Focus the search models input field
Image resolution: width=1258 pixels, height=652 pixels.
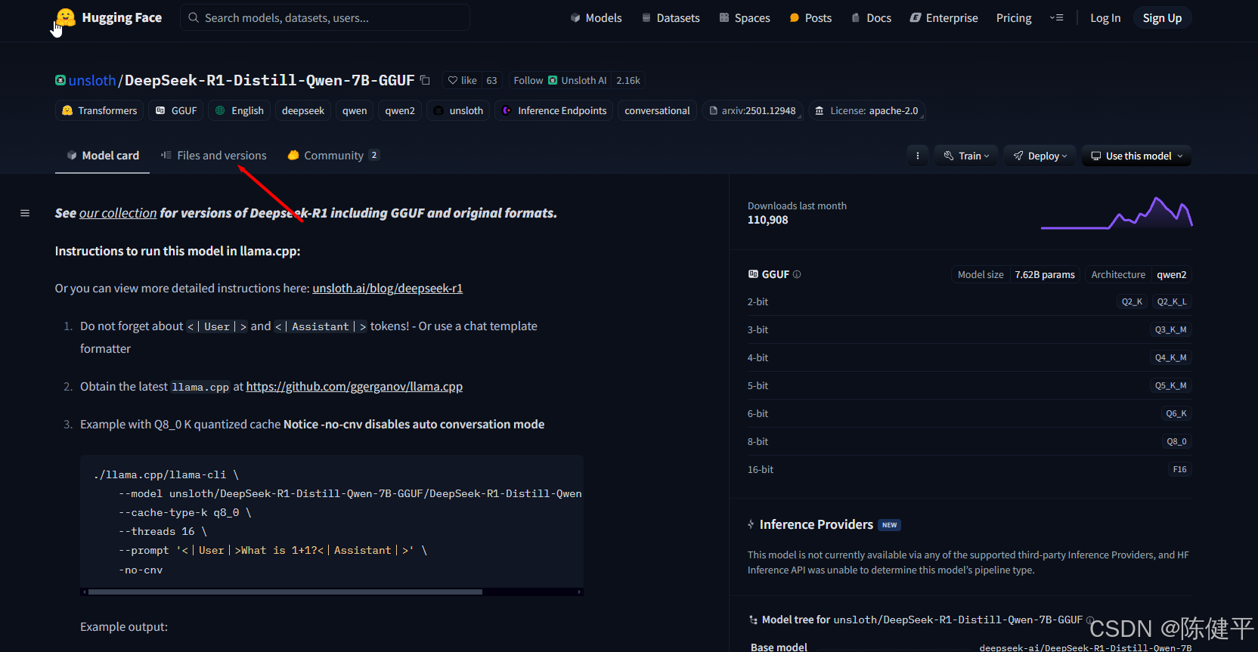pos(325,17)
